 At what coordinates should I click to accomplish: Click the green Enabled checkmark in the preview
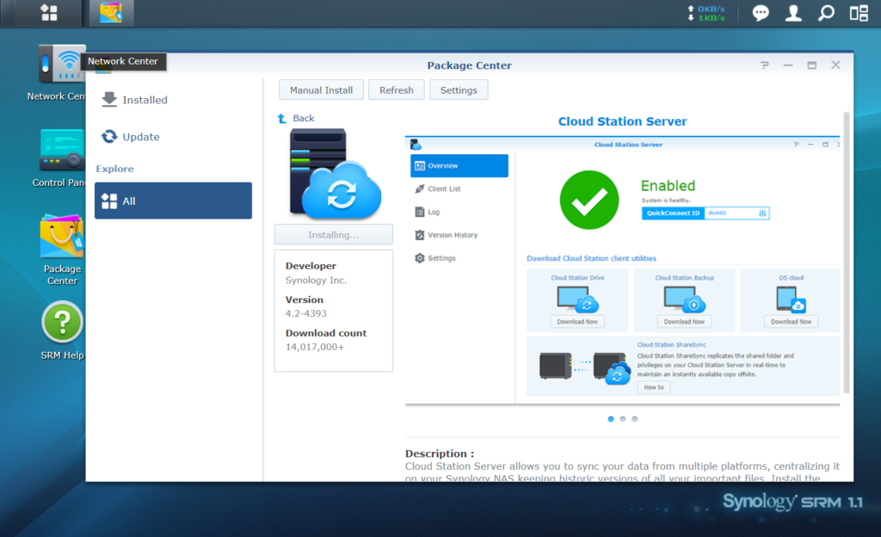(588, 200)
